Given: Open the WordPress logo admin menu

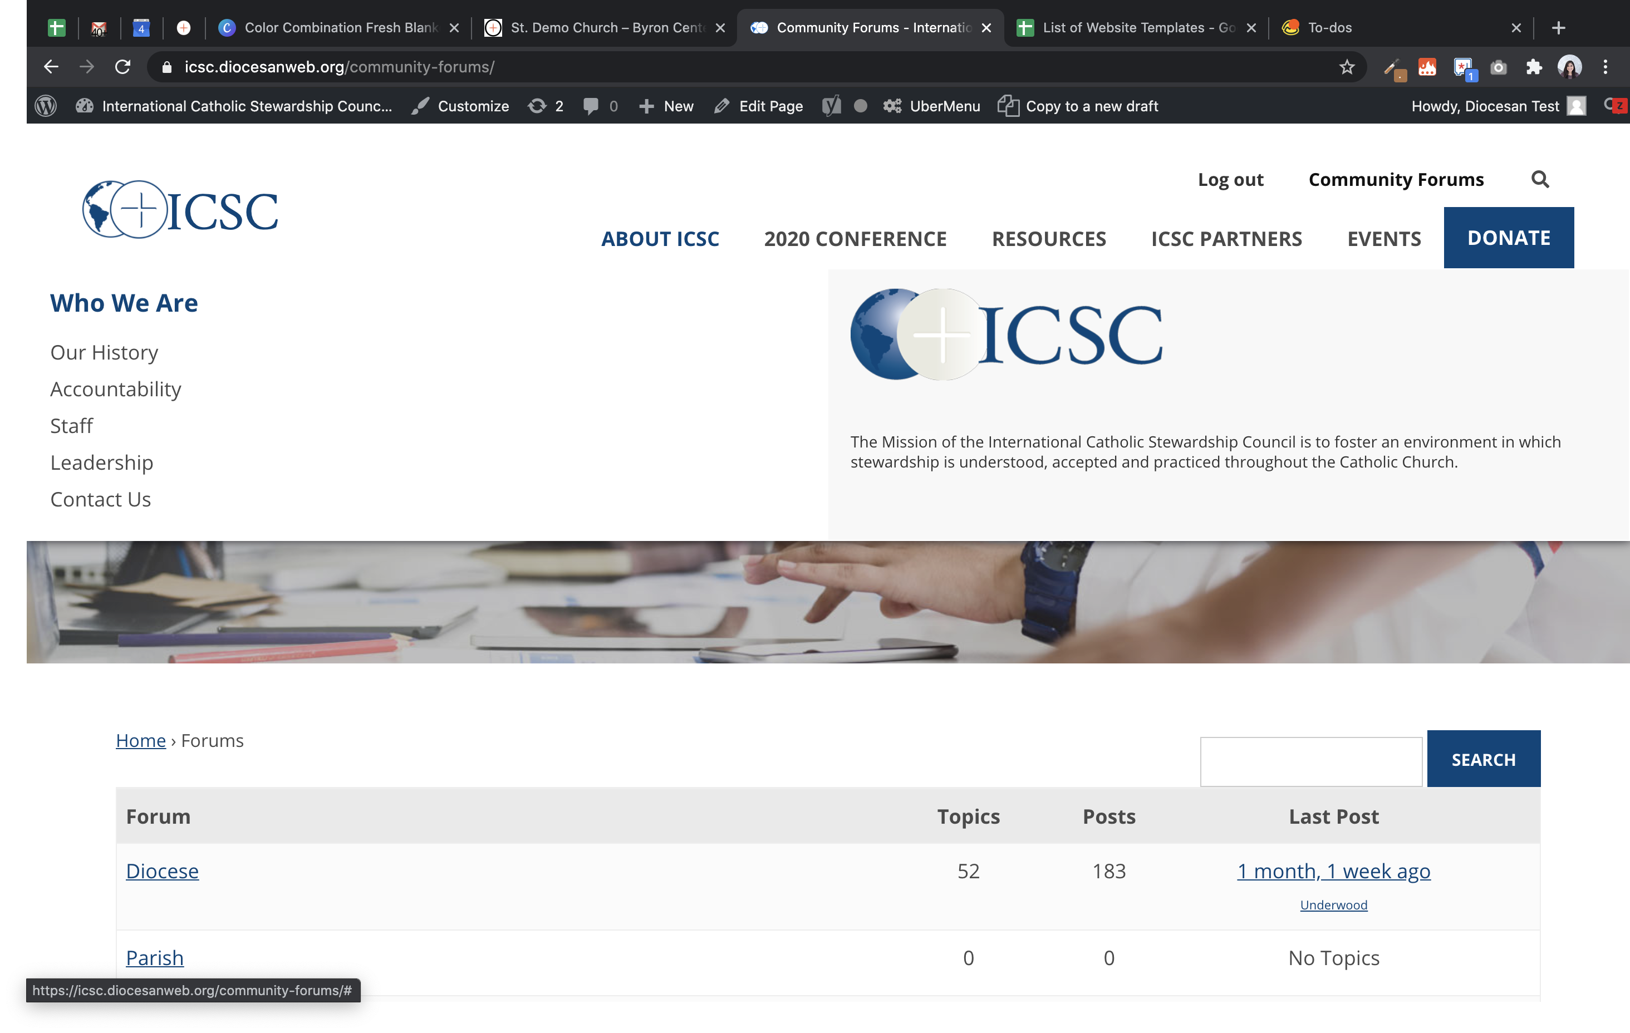Looking at the screenshot, I should (45, 106).
